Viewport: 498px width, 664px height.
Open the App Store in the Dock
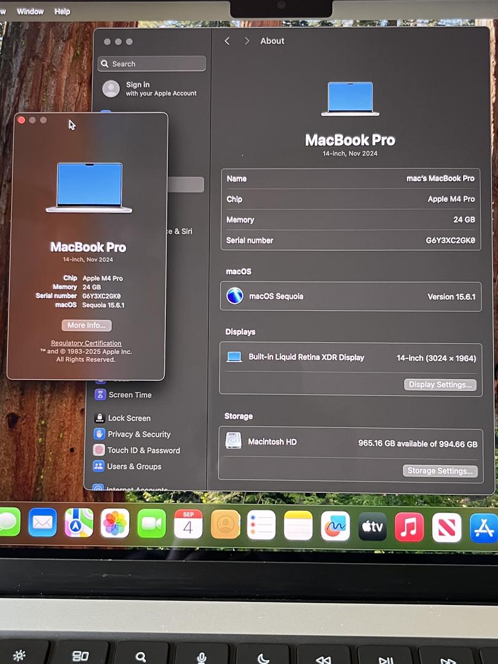pyautogui.click(x=484, y=528)
